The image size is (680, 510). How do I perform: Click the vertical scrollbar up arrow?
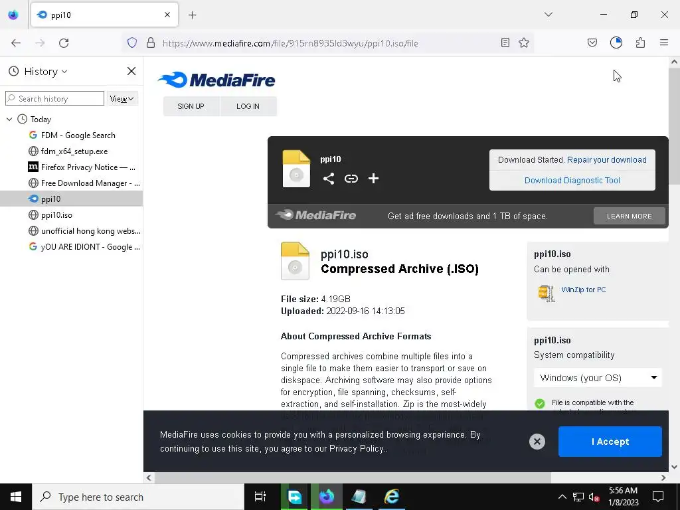(x=675, y=62)
